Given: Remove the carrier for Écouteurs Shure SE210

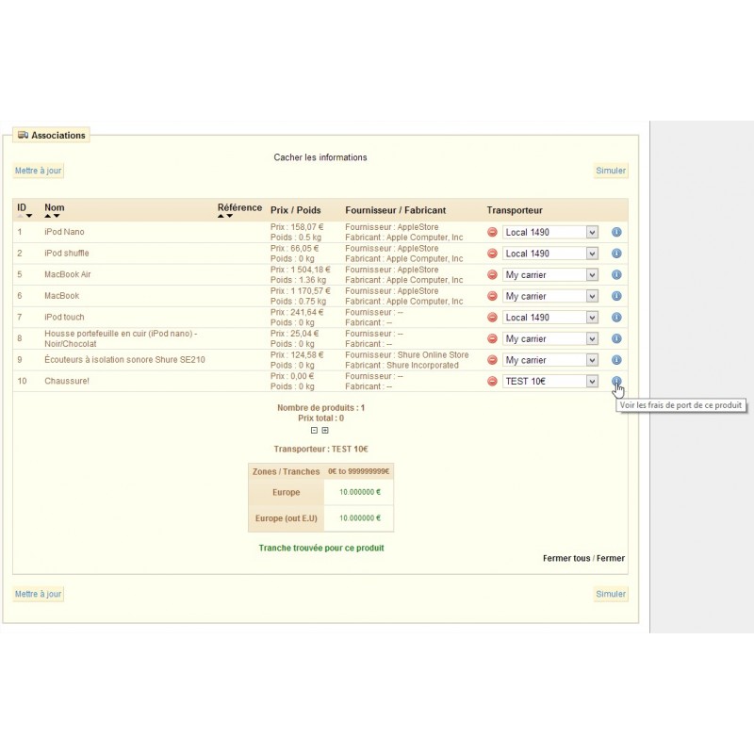Looking at the screenshot, I should [x=492, y=360].
